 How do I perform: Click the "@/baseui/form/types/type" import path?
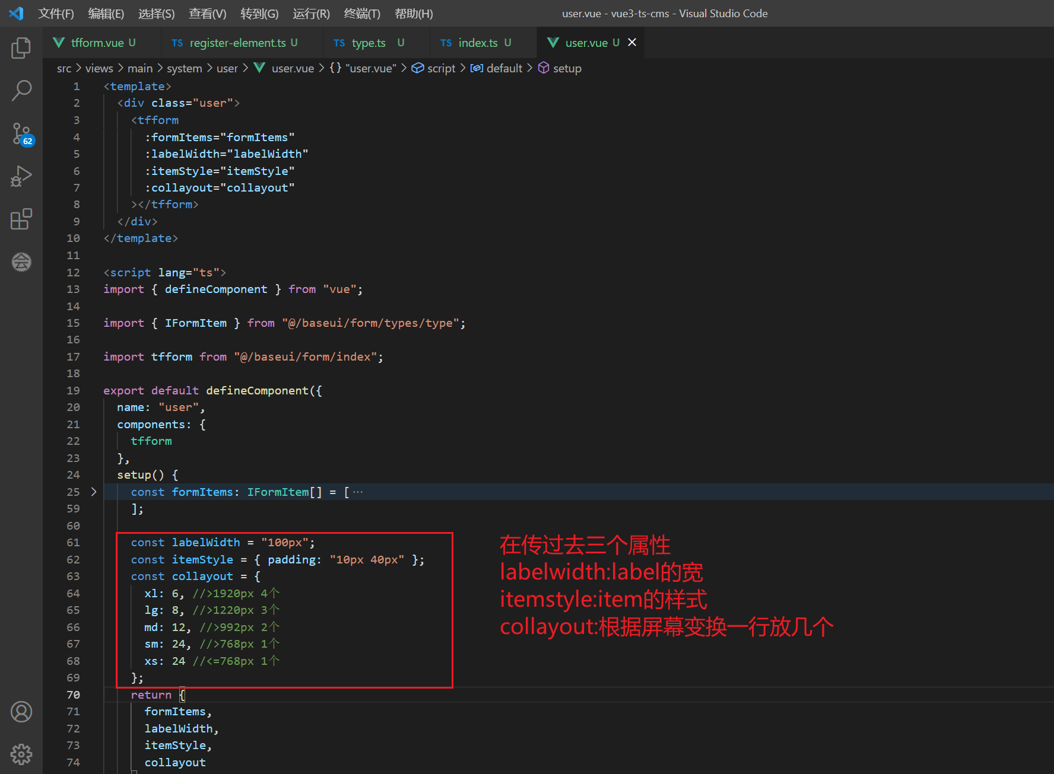click(370, 323)
